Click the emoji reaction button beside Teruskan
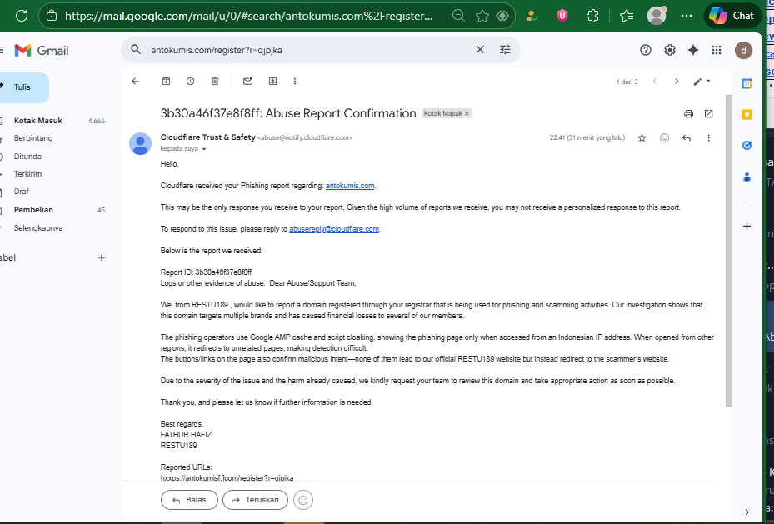This screenshot has height=524, width=774. 303,500
